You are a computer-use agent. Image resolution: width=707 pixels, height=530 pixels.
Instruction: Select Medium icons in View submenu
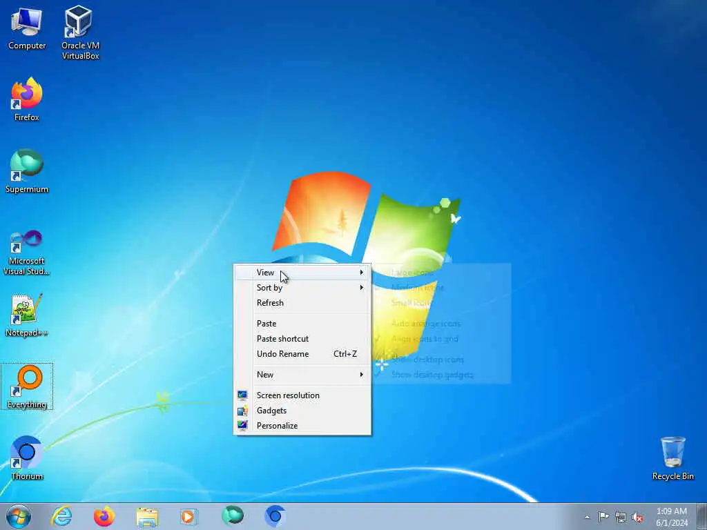click(x=442, y=288)
